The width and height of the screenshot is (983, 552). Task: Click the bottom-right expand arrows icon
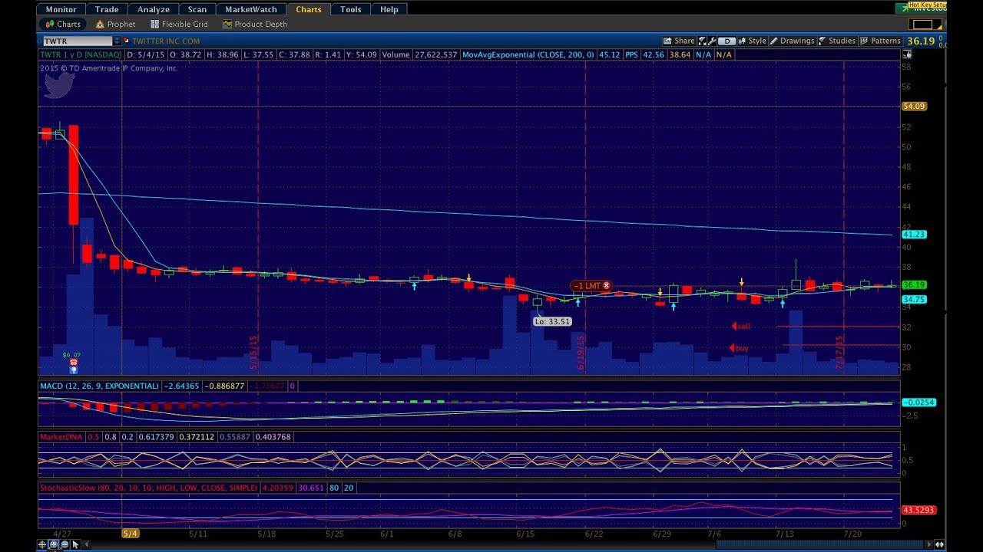[940, 544]
